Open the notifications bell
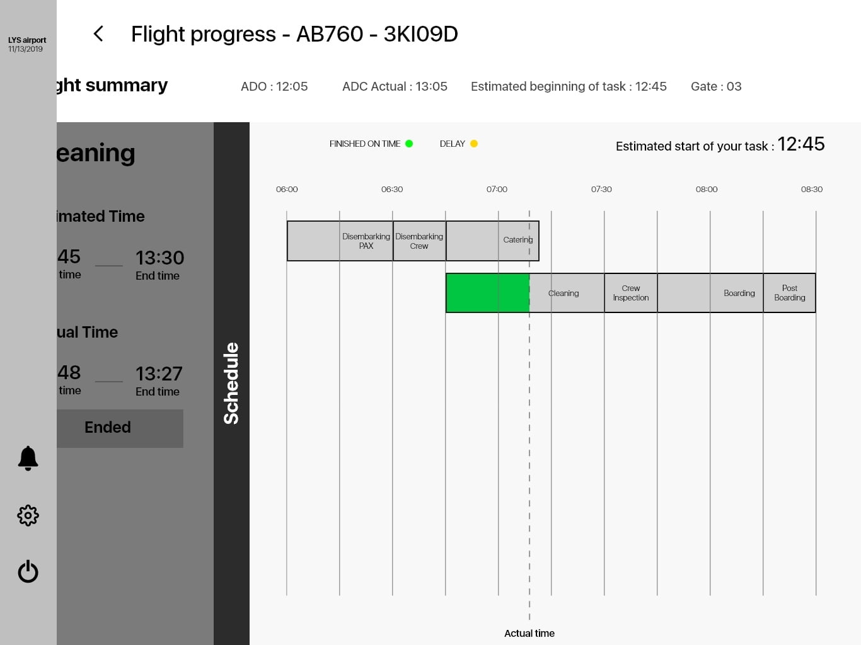861x645 pixels. [x=28, y=458]
